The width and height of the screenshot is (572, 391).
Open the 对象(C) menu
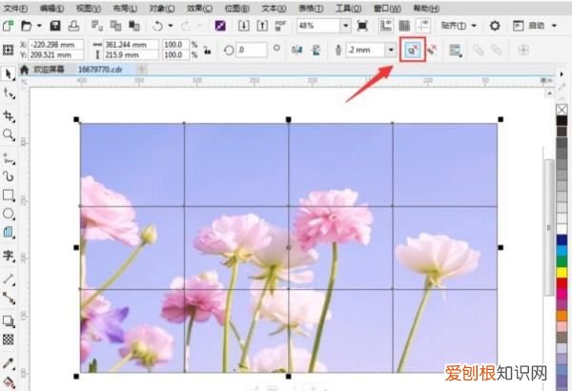tap(162, 8)
